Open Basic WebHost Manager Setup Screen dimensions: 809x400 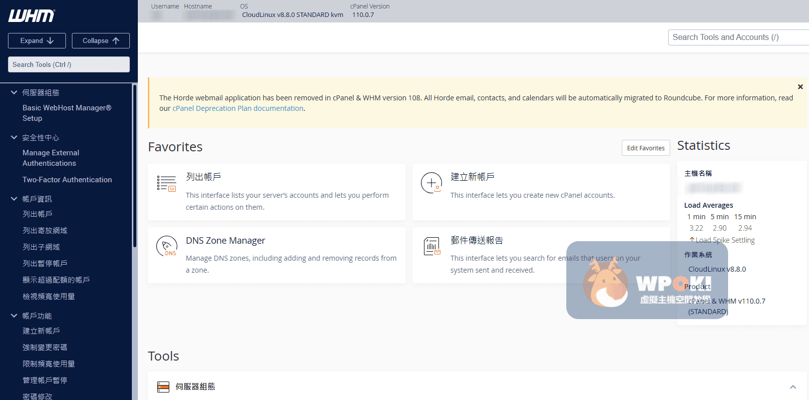(67, 113)
